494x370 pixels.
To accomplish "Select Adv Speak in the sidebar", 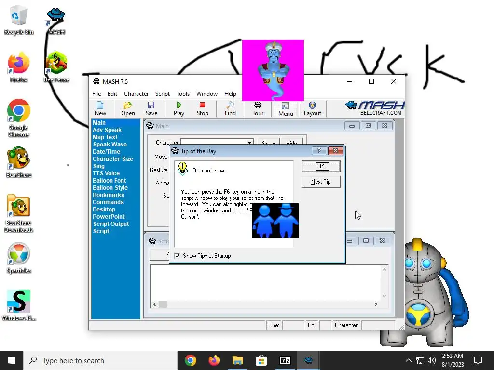I will (x=107, y=130).
